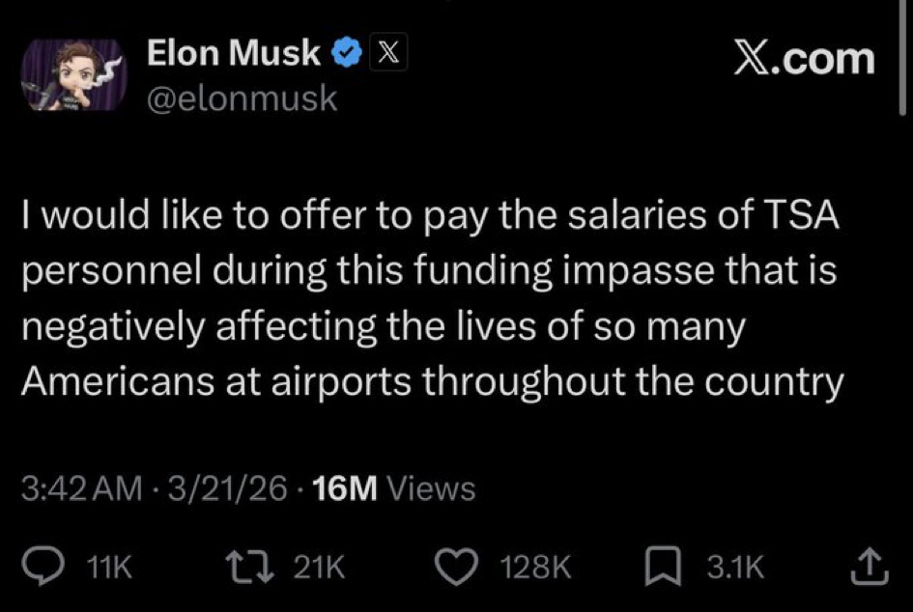Click the @elonmusk handle

pyautogui.click(x=242, y=98)
